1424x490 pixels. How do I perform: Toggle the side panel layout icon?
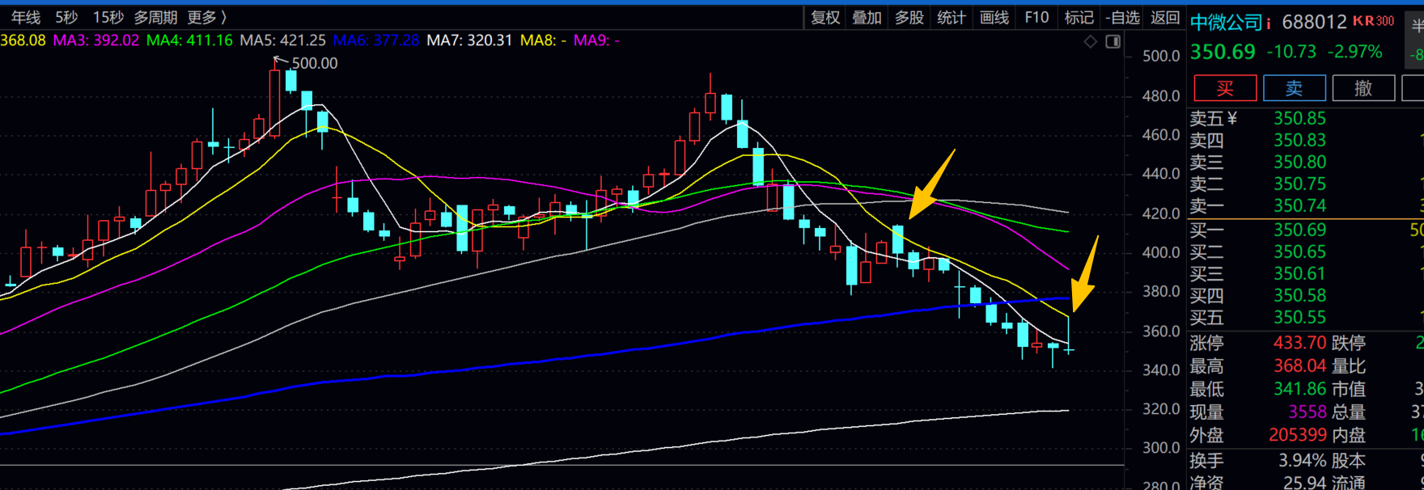point(1113,41)
